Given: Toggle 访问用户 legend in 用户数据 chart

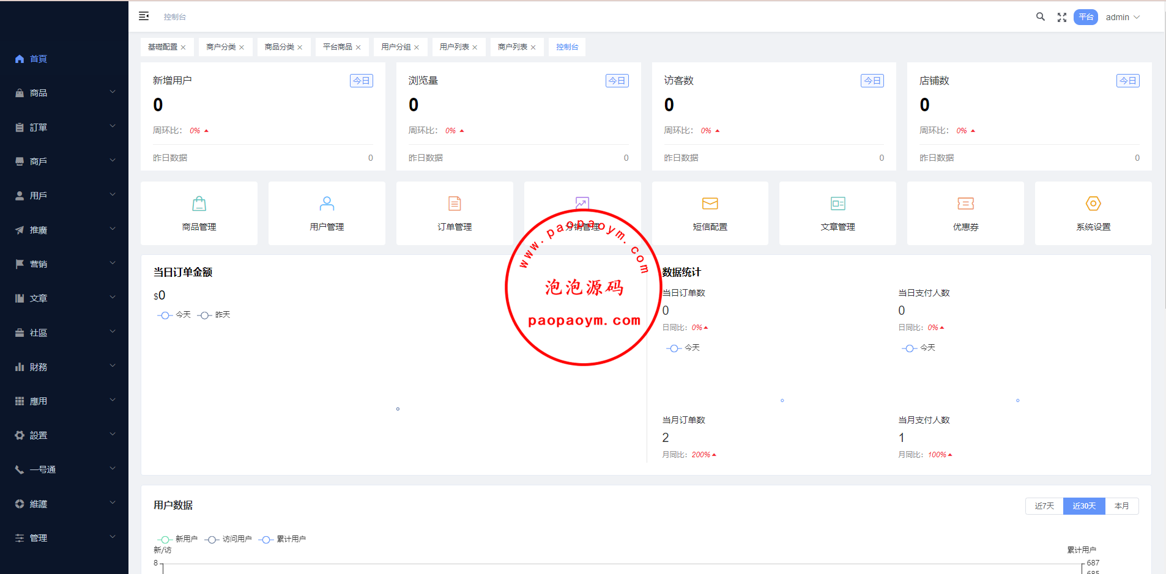Looking at the screenshot, I should tap(229, 539).
